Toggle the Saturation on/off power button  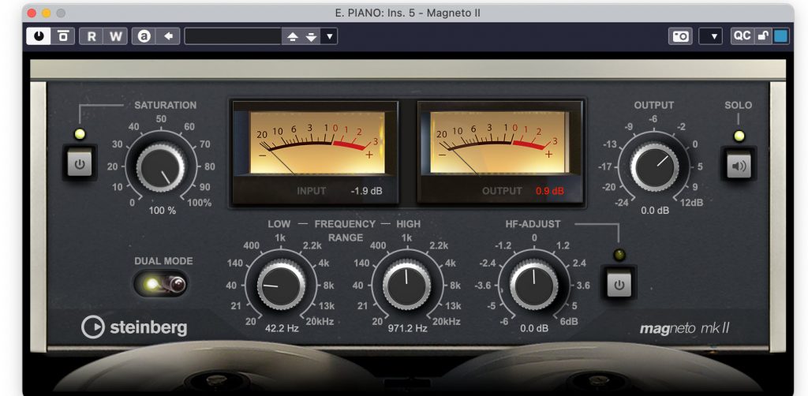(x=80, y=165)
